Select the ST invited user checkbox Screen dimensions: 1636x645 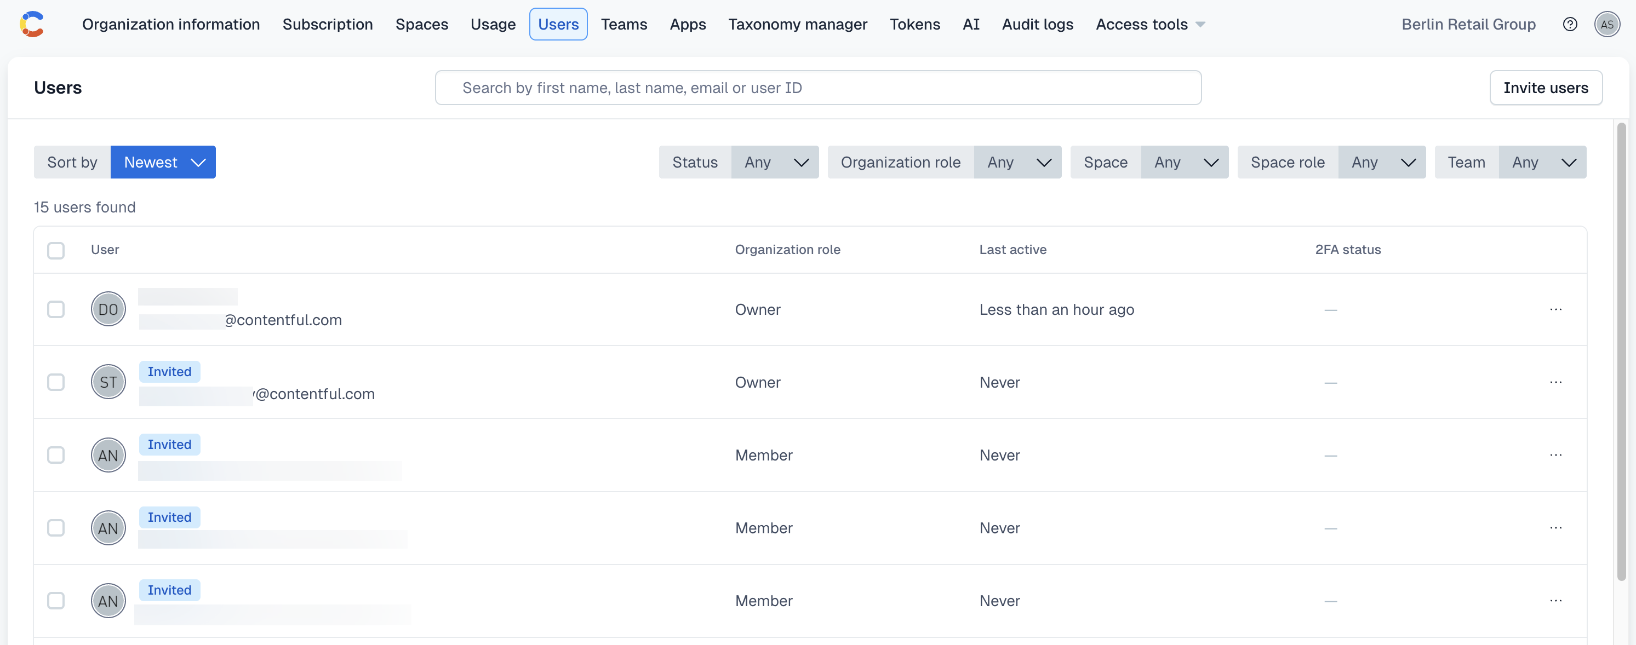(x=56, y=382)
